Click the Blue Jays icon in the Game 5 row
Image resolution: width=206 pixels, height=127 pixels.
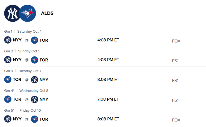[x=34, y=119]
